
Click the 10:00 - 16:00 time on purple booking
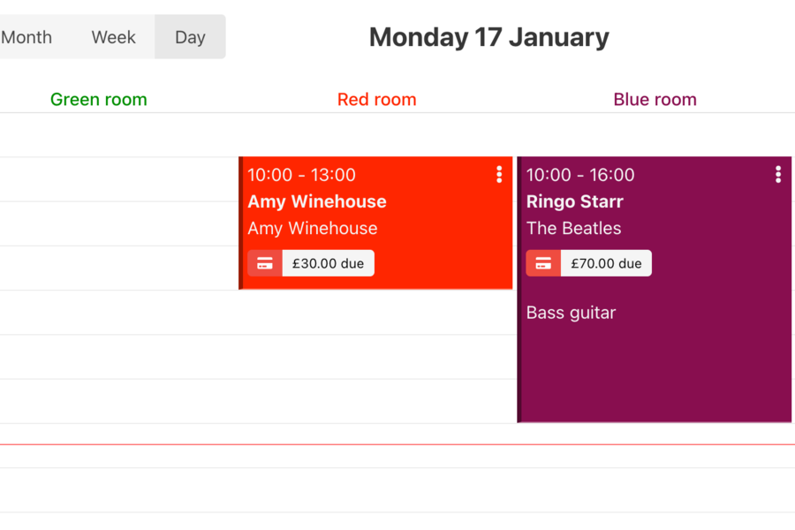(x=580, y=175)
